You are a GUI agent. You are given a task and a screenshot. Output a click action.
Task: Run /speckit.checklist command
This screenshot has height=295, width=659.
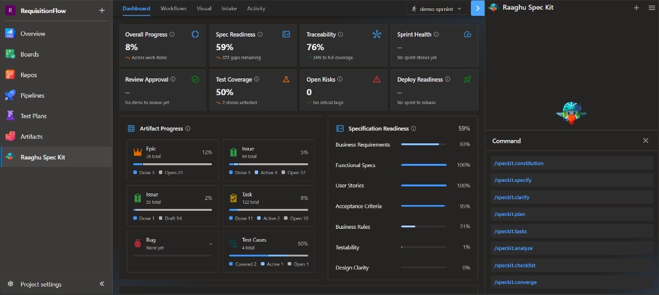571,265
